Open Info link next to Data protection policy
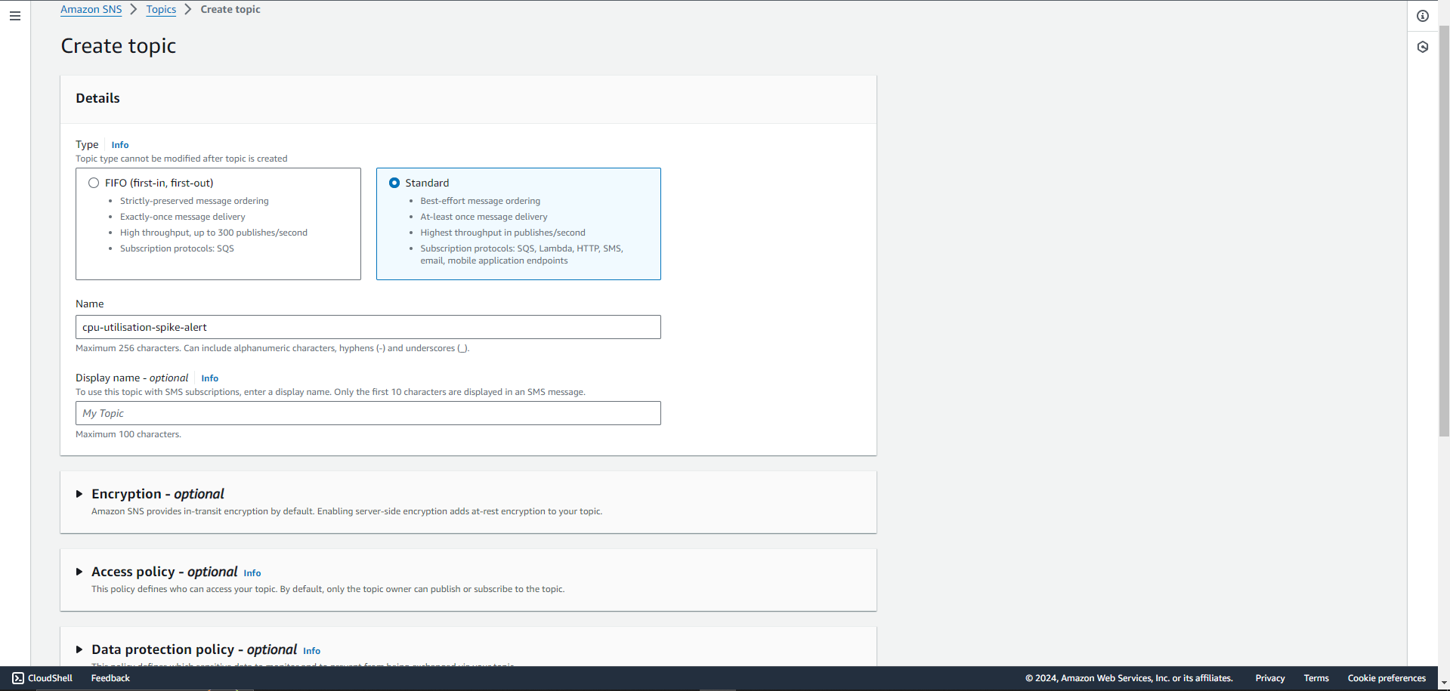Image resolution: width=1450 pixels, height=691 pixels. pos(312,651)
